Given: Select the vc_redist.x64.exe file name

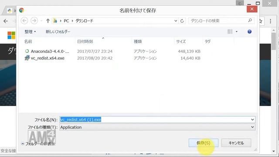Looking at the screenshot, I should pyautogui.click(x=48, y=58).
